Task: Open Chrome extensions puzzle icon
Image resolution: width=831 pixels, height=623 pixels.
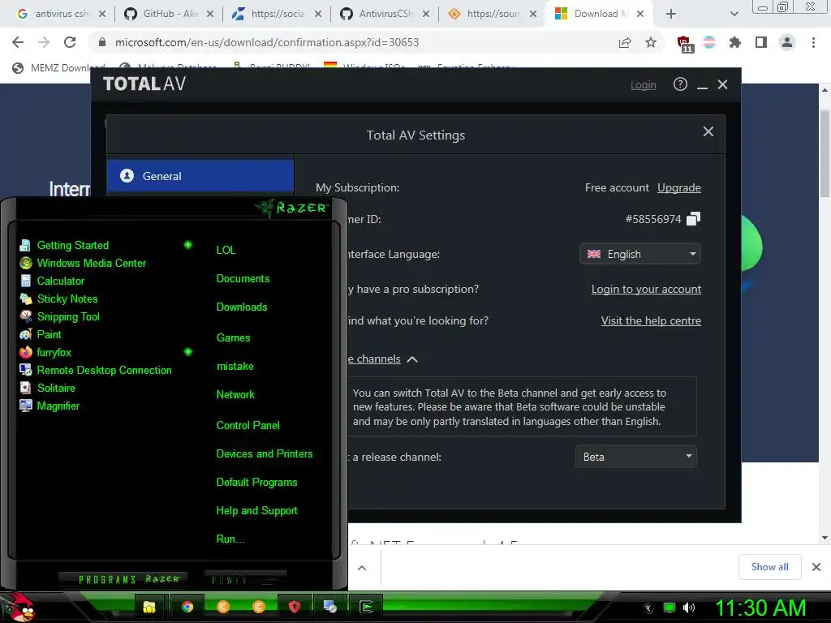Action: [x=735, y=42]
